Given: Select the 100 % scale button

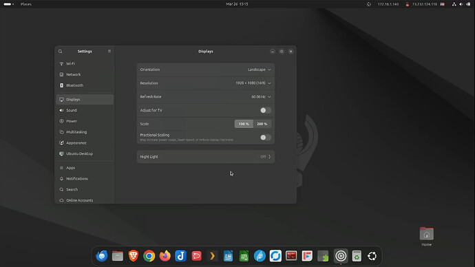Looking at the screenshot, I should [244, 124].
